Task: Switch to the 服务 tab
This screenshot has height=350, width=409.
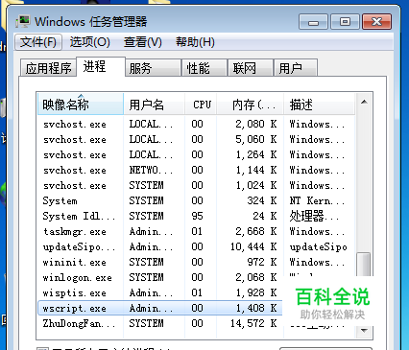Action: (153, 68)
